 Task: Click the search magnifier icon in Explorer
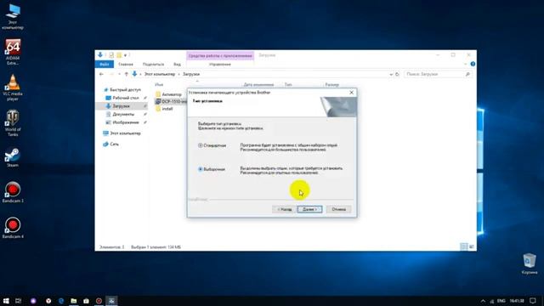467,74
